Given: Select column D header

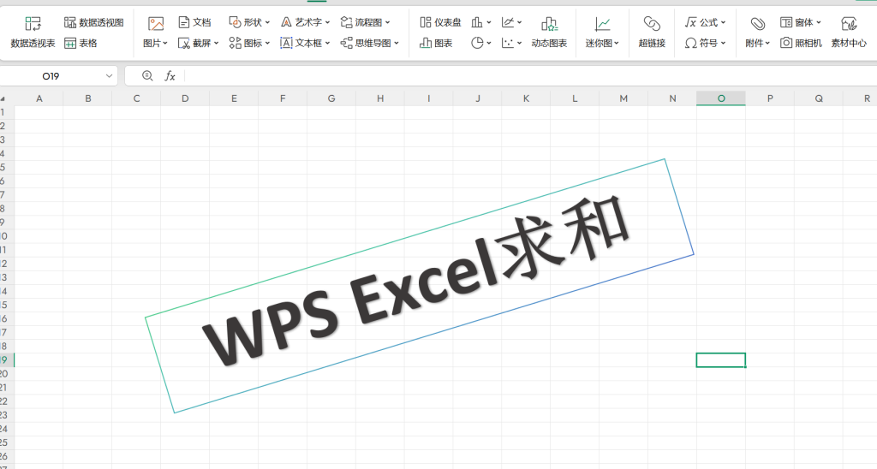Looking at the screenshot, I should (185, 98).
